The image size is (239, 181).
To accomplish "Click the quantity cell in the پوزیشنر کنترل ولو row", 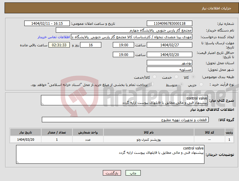I will click(57, 140).
